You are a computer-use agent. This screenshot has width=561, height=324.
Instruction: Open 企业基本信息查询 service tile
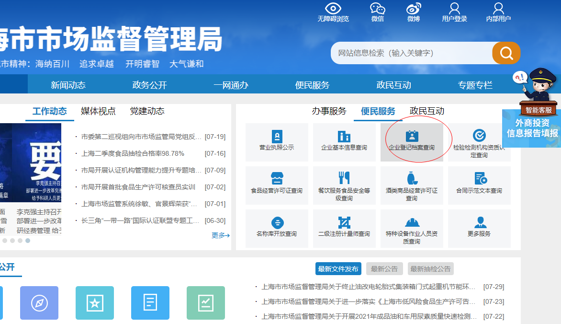344,142
